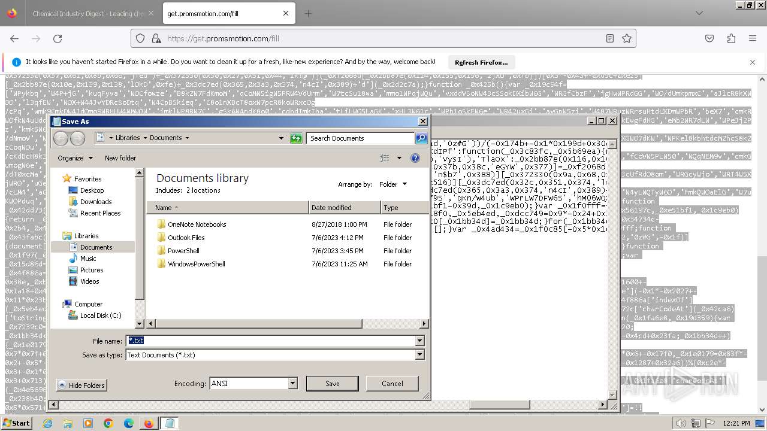Expand the previous locations address dropdown

[x=282, y=138]
